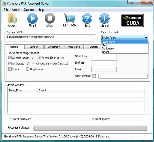
Task: Click the End at input field
Action: coord(104,63)
